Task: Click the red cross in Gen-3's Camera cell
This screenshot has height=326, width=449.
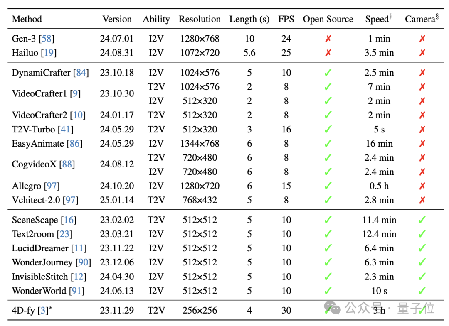Action: pyautogui.click(x=422, y=39)
